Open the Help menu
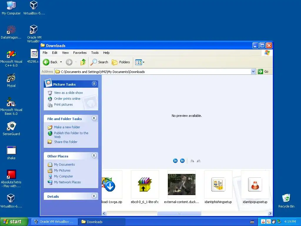This screenshot has height=226, width=301. [106, 53]
